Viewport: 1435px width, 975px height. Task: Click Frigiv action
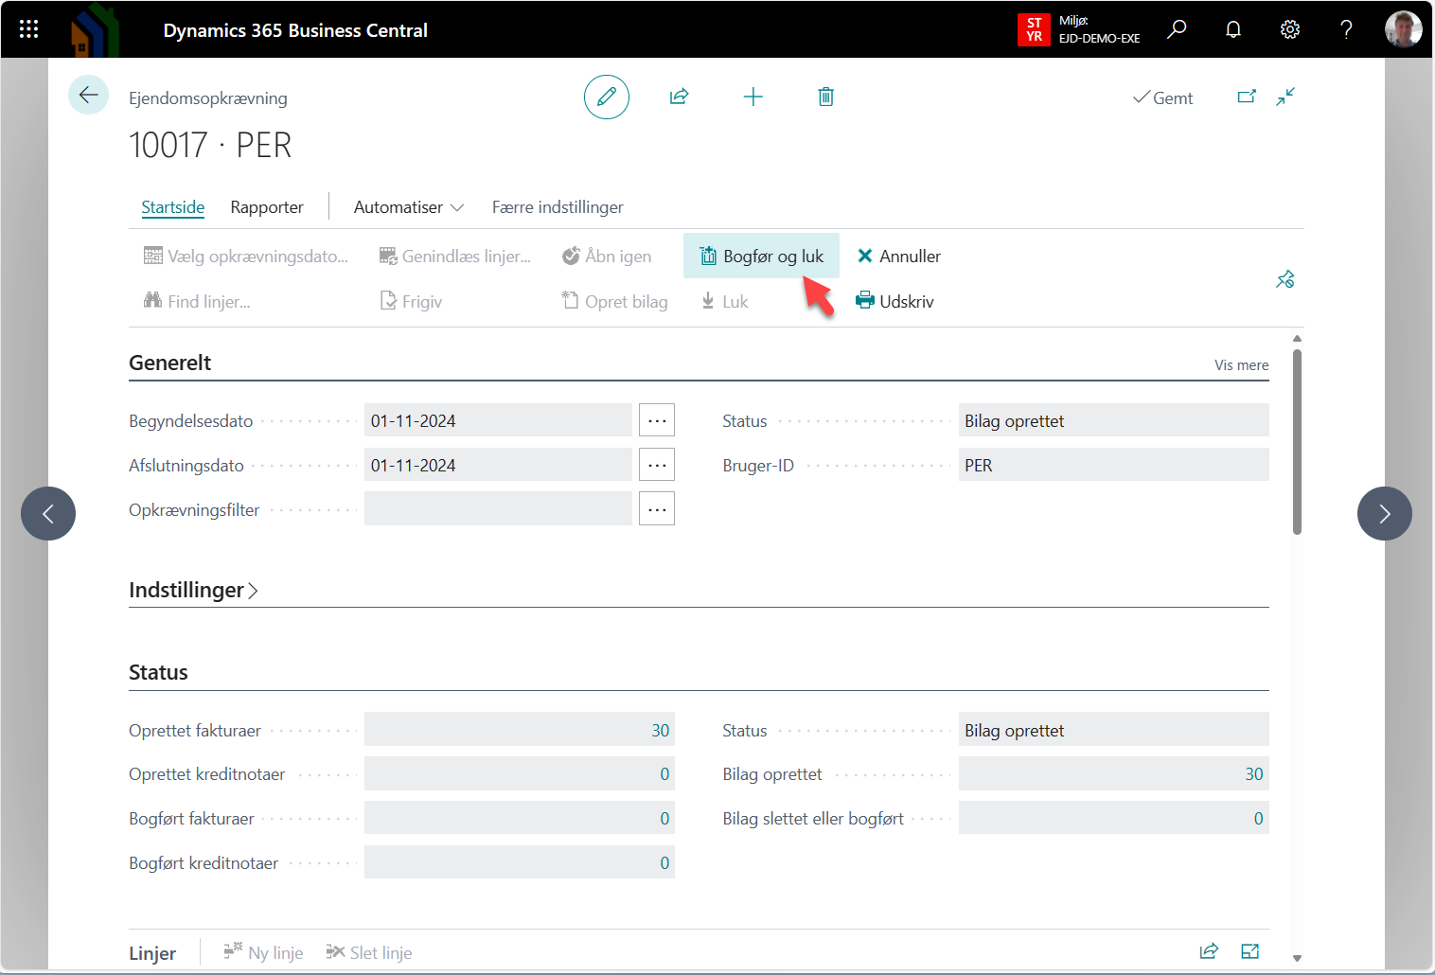click(411, 301)
